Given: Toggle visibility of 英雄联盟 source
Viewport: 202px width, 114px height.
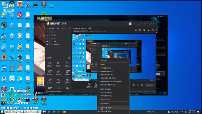Looking at the screenshot, I should 47,45.
